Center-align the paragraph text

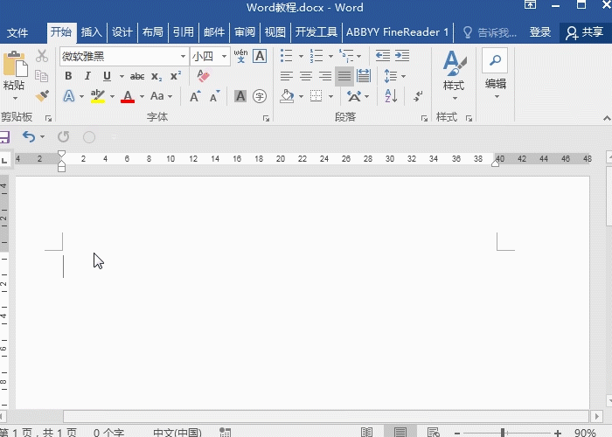(x=305, y=76)
